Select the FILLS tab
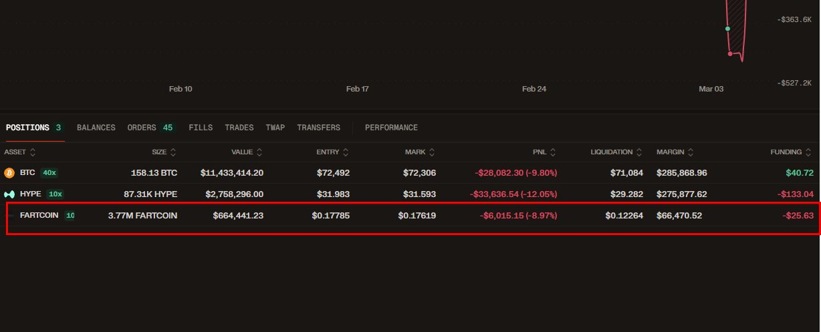821x332 pixels. (x=201, y=128)
